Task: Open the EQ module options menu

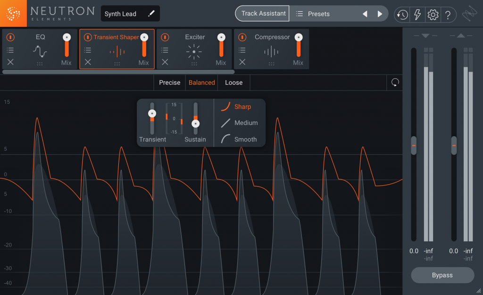Action: point(11,49)
